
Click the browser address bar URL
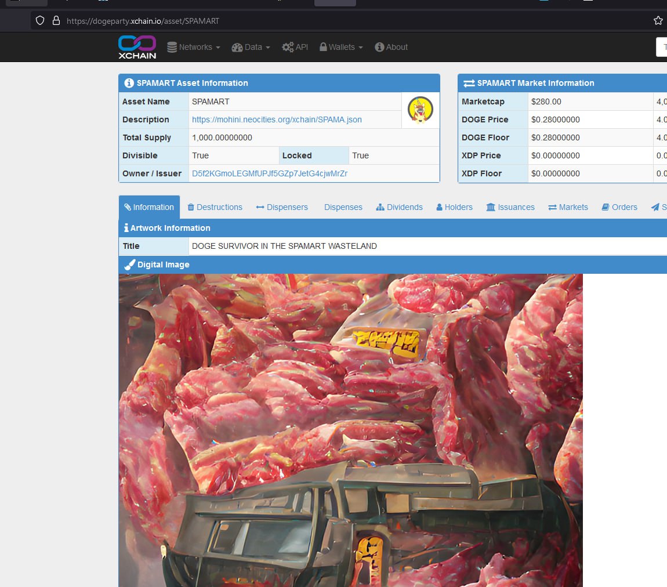(x=143, y=21)
